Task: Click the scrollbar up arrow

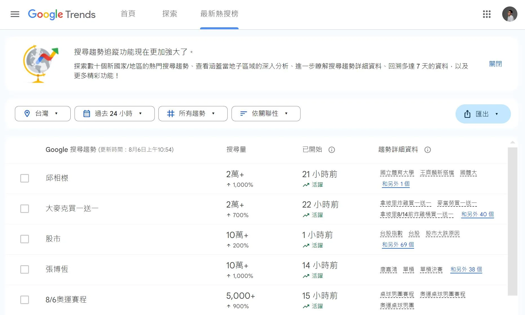Action: 512,142
